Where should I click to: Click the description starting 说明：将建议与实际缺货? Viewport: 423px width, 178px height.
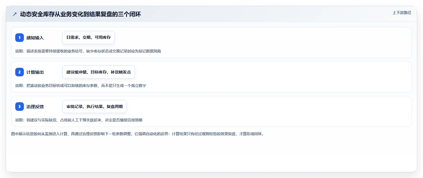click(79, 120)
